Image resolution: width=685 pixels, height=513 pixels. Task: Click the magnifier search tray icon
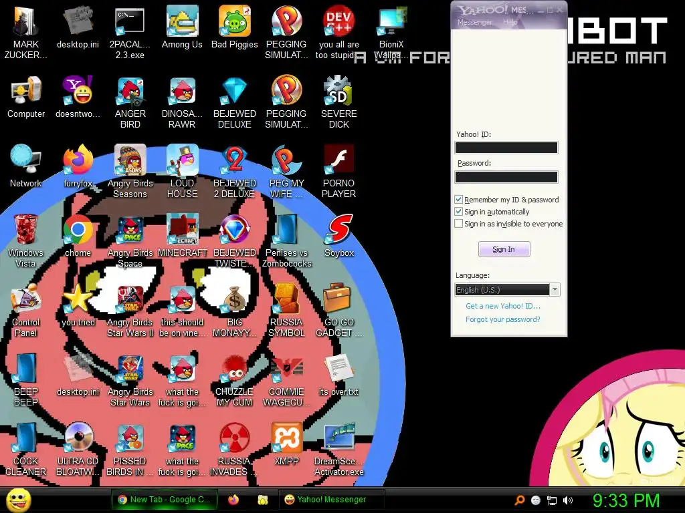[x=519, y=500]
